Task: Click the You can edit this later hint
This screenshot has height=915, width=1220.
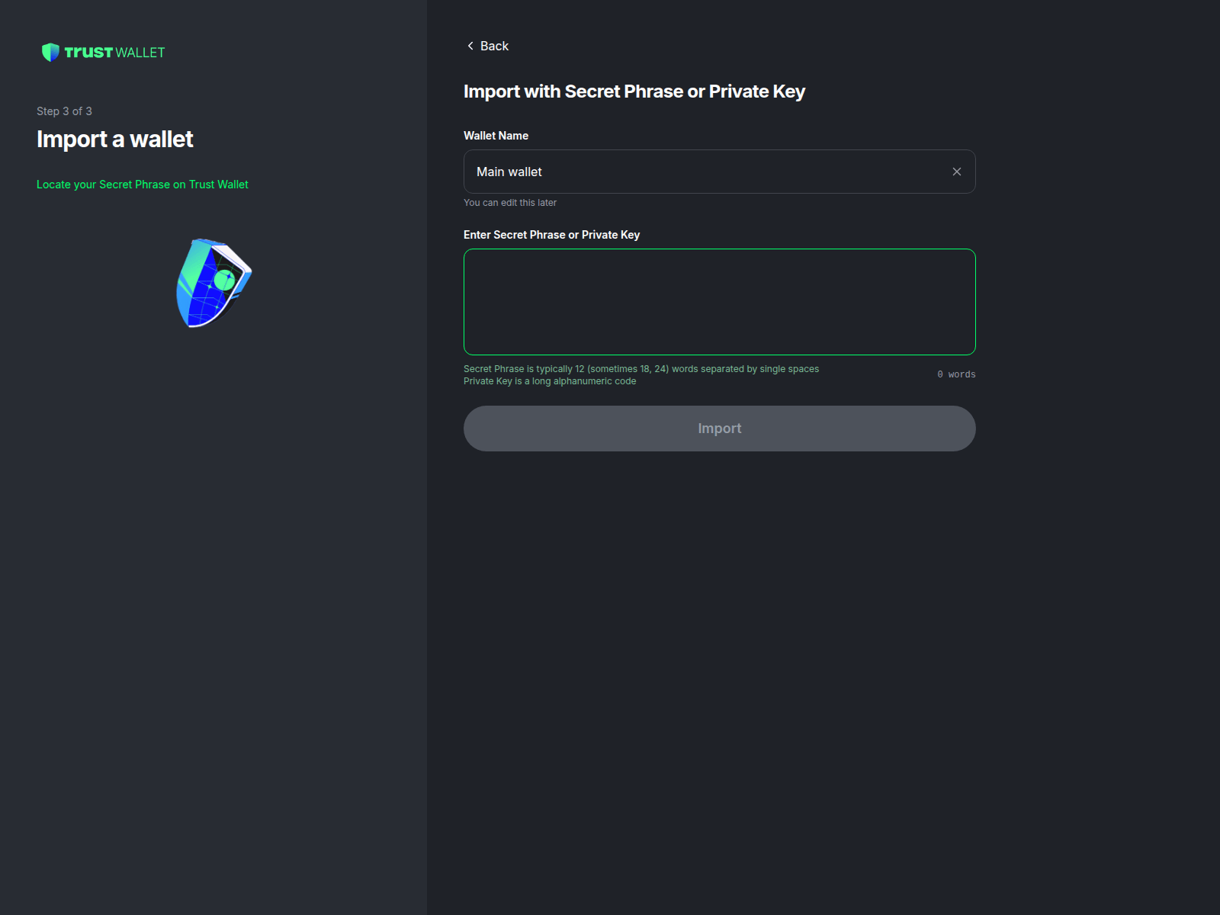Action: [x=510, y=202]
